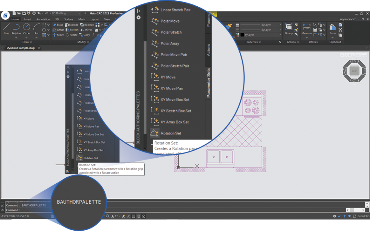
Task: Switch to the Mesh ribbon tab
Action: point(82,19)
